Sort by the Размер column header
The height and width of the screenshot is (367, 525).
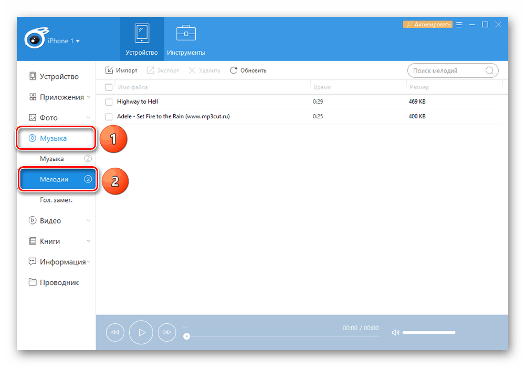419,87
